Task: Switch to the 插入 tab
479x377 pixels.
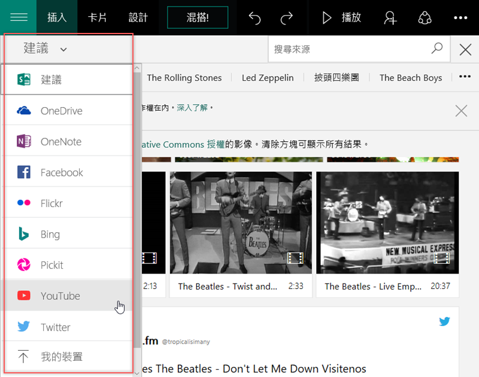Action: click(57, 17)
